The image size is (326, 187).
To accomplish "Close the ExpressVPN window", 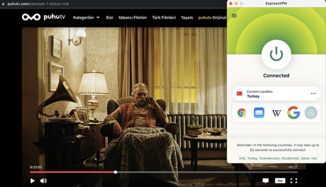I will coord(230,3).
